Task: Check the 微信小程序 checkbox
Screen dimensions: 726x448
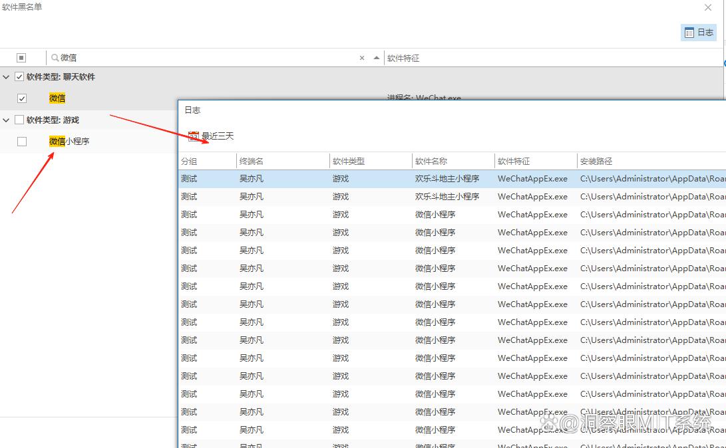Action: pyautogui.click(x=22, y=142)
